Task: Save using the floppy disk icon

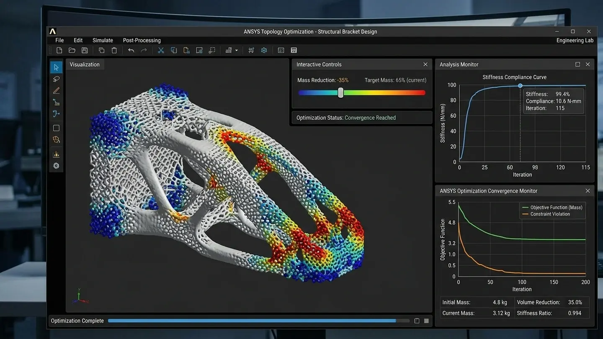Action: coord(85,50)
